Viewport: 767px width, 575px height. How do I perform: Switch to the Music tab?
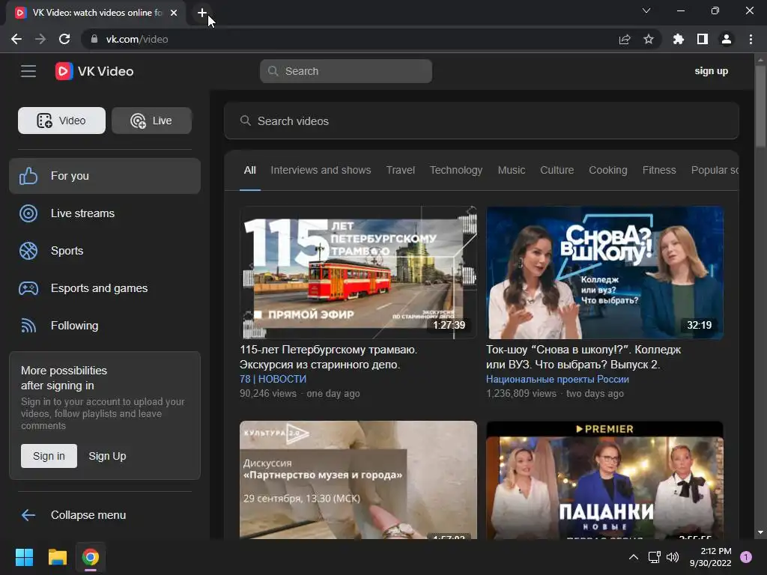(512, 170)
